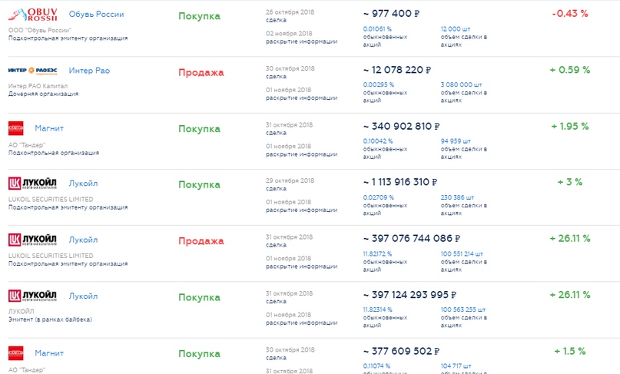
Task: Click the Покупка label for Обувь России
Action: tap(199, 16)
